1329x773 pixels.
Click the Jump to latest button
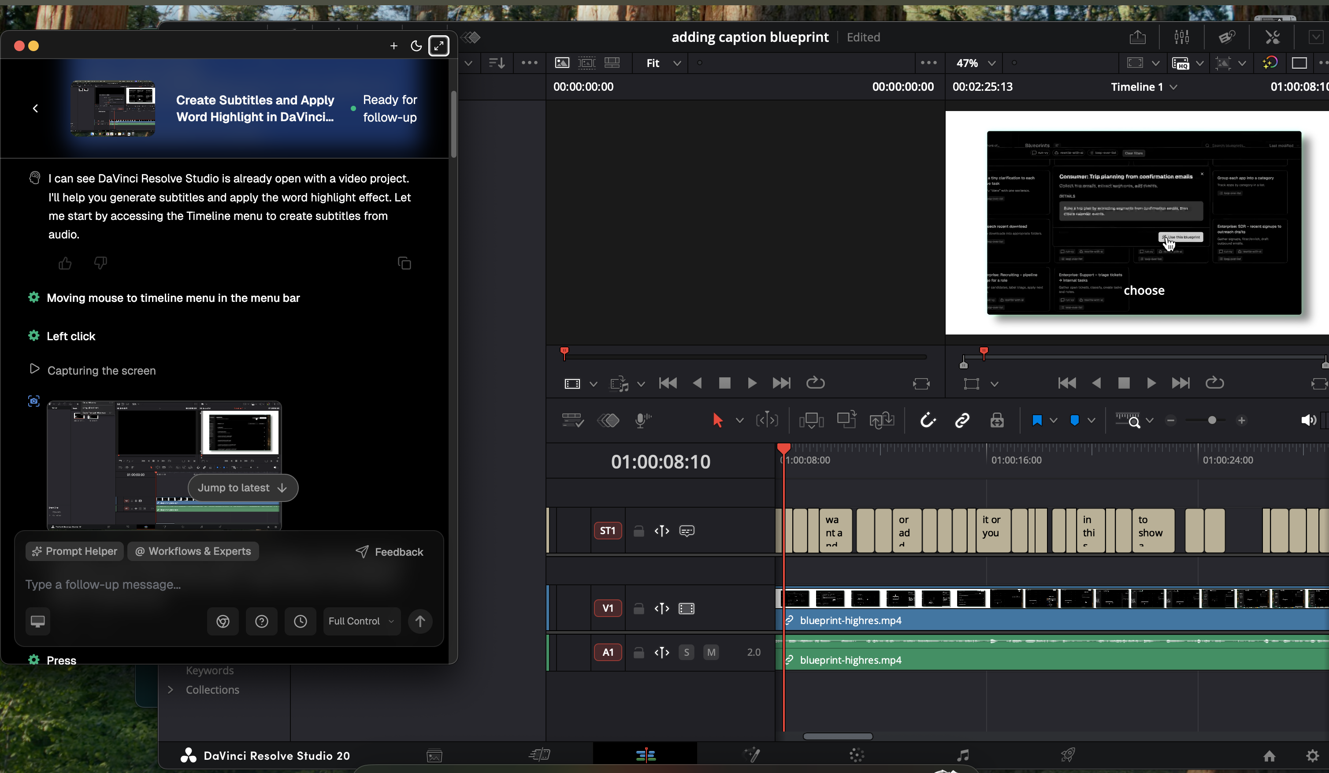pos(243,488)
